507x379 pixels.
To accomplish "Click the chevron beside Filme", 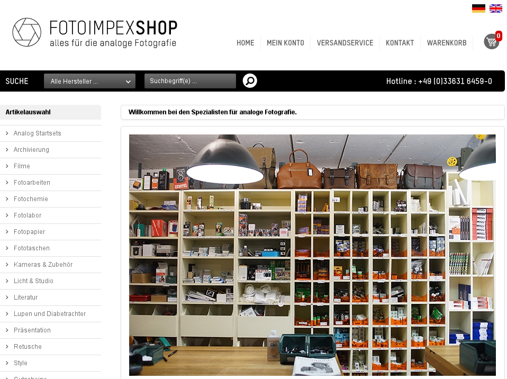I will click(7, 166).
